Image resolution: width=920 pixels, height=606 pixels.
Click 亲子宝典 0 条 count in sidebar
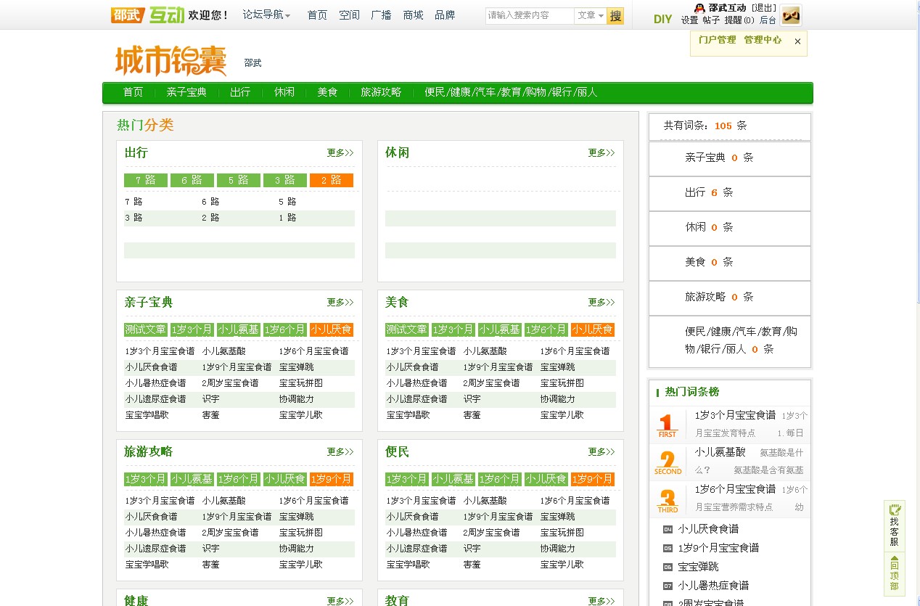[719, 157]
